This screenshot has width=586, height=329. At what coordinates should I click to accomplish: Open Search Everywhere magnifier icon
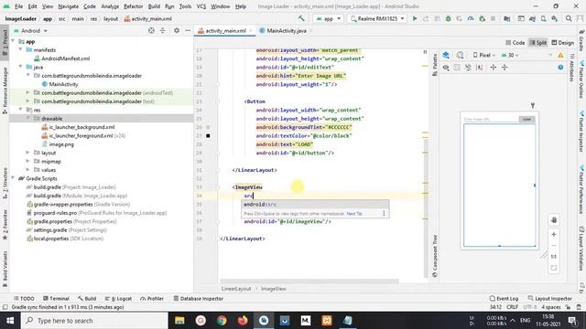(569, 18)
